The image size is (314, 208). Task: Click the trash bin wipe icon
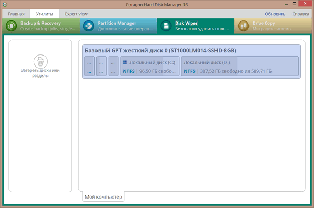coord(40,61)
